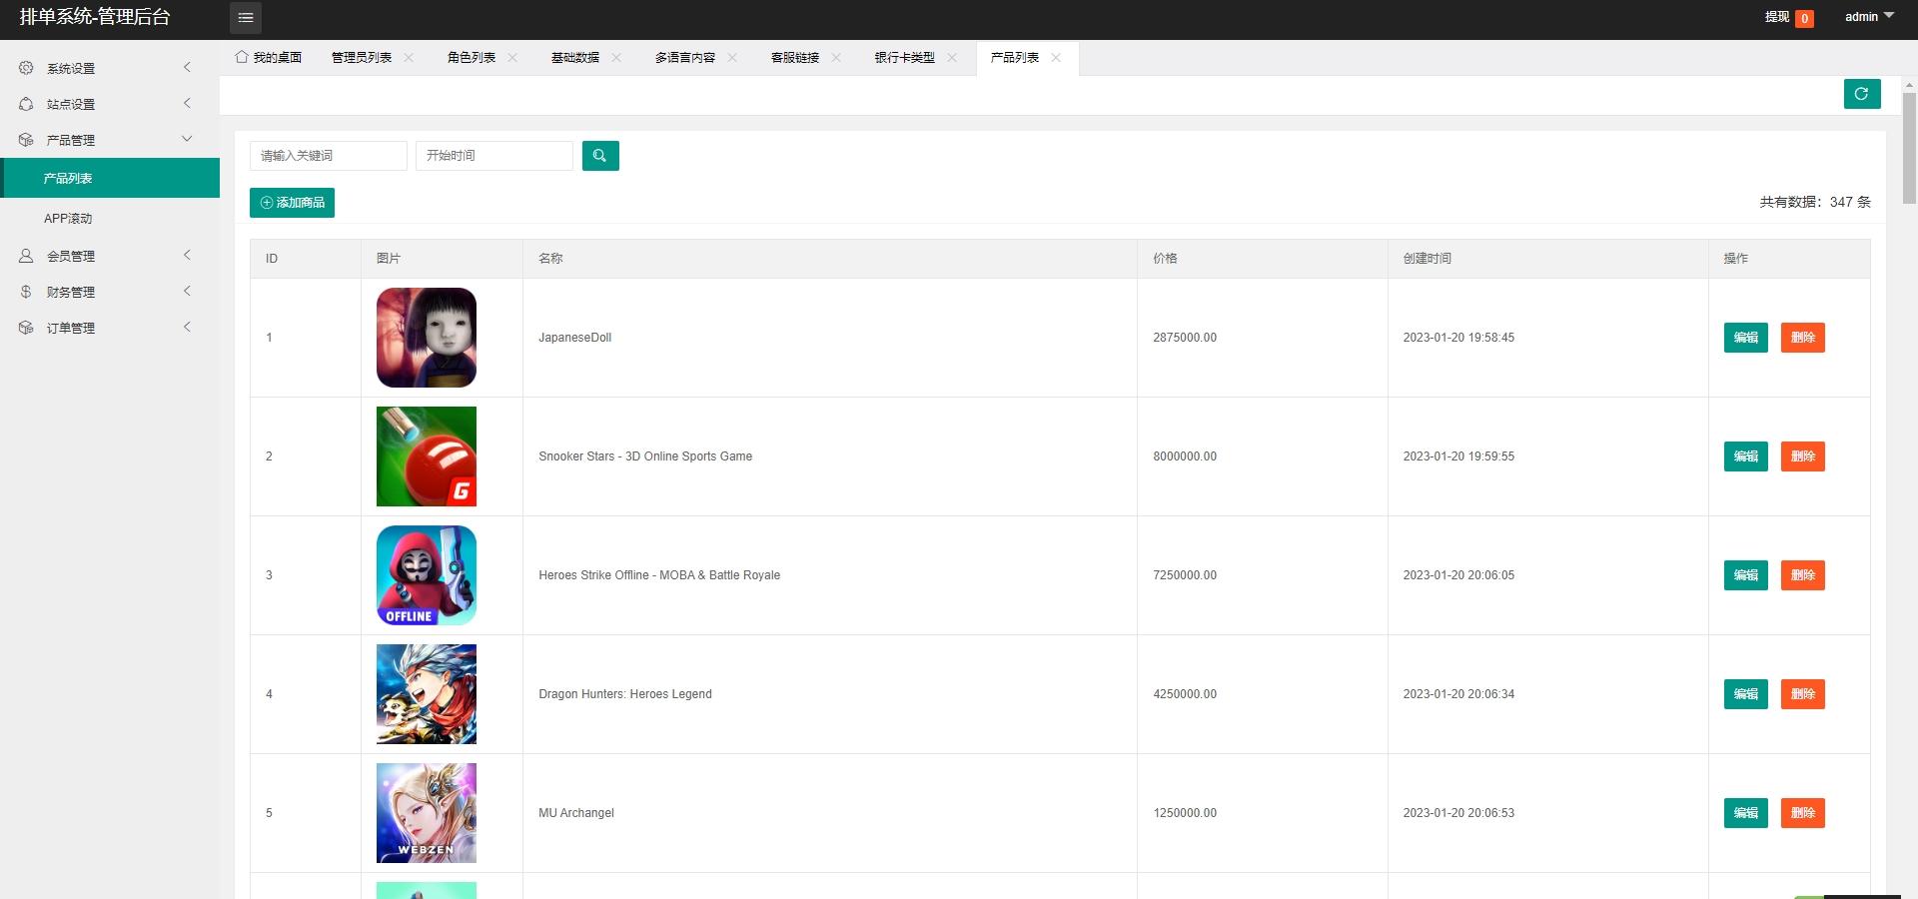Open the admin user dropdown
The height and width of the screenshot is (899, 1918).
[1869, 17]
